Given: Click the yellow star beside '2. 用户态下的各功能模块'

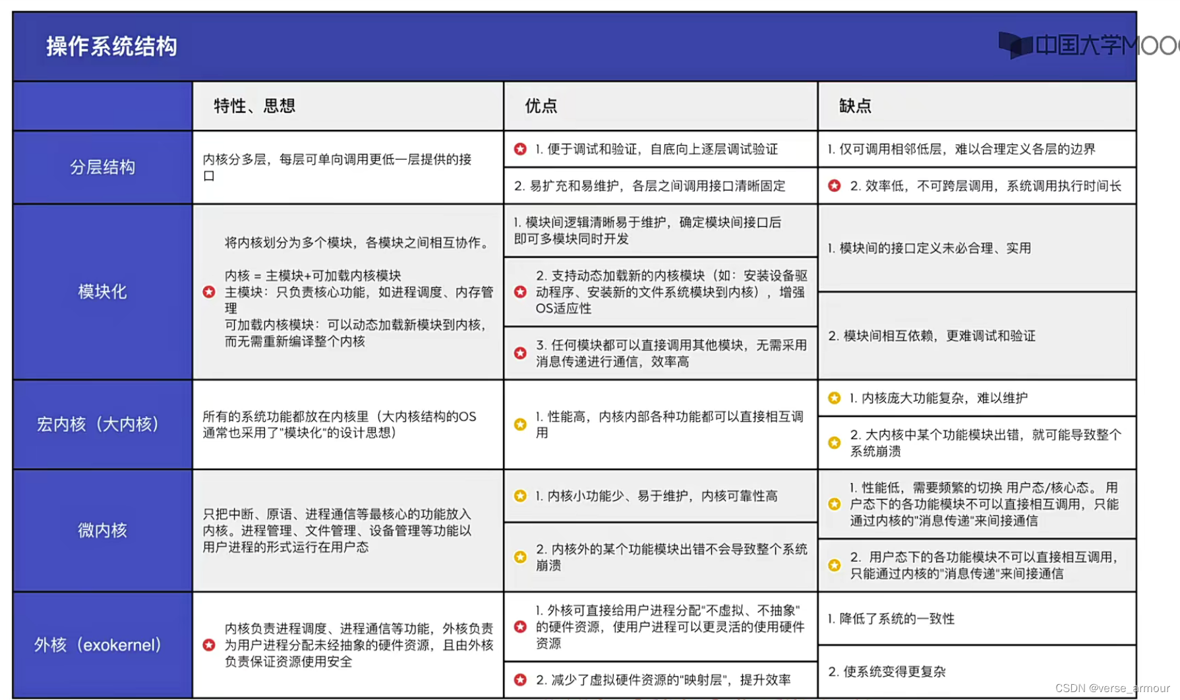Looking at the screenshot, I should (834, 566).
